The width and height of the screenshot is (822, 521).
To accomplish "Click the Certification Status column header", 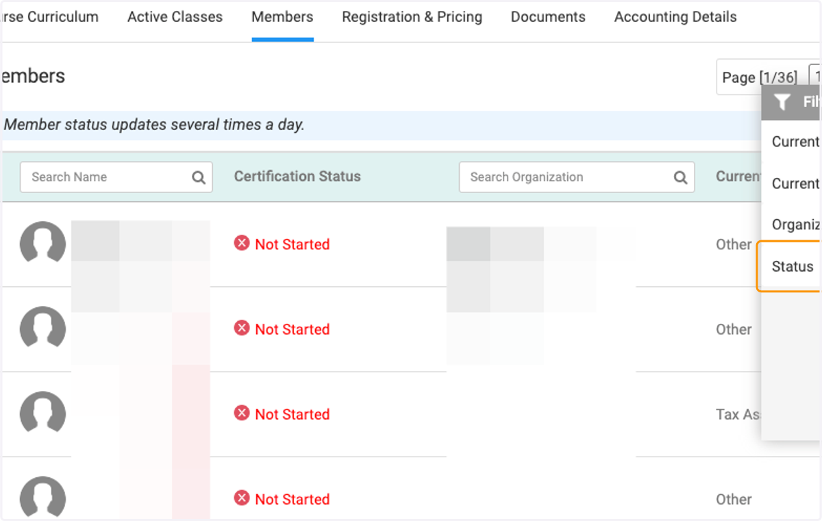I will pos(297,176).
